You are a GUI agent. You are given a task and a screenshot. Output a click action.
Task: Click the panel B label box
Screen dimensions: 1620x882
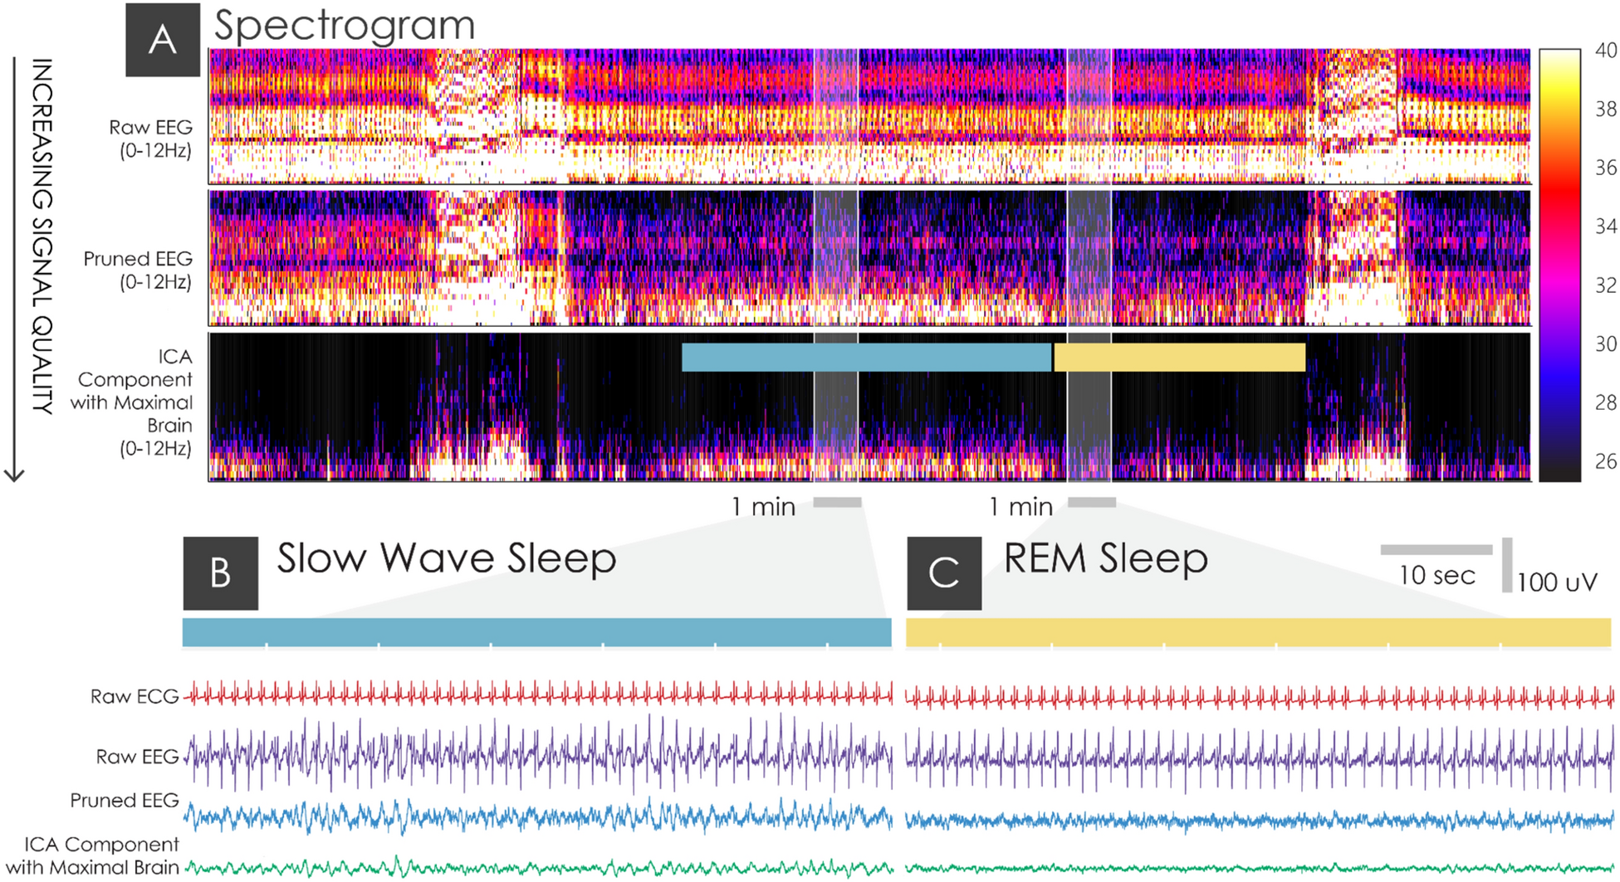[x=221, y=573]
